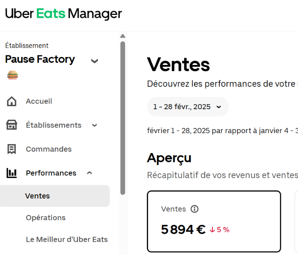Click the Ventes info icon
Screen dimensions: 298x255
point(195,209)
